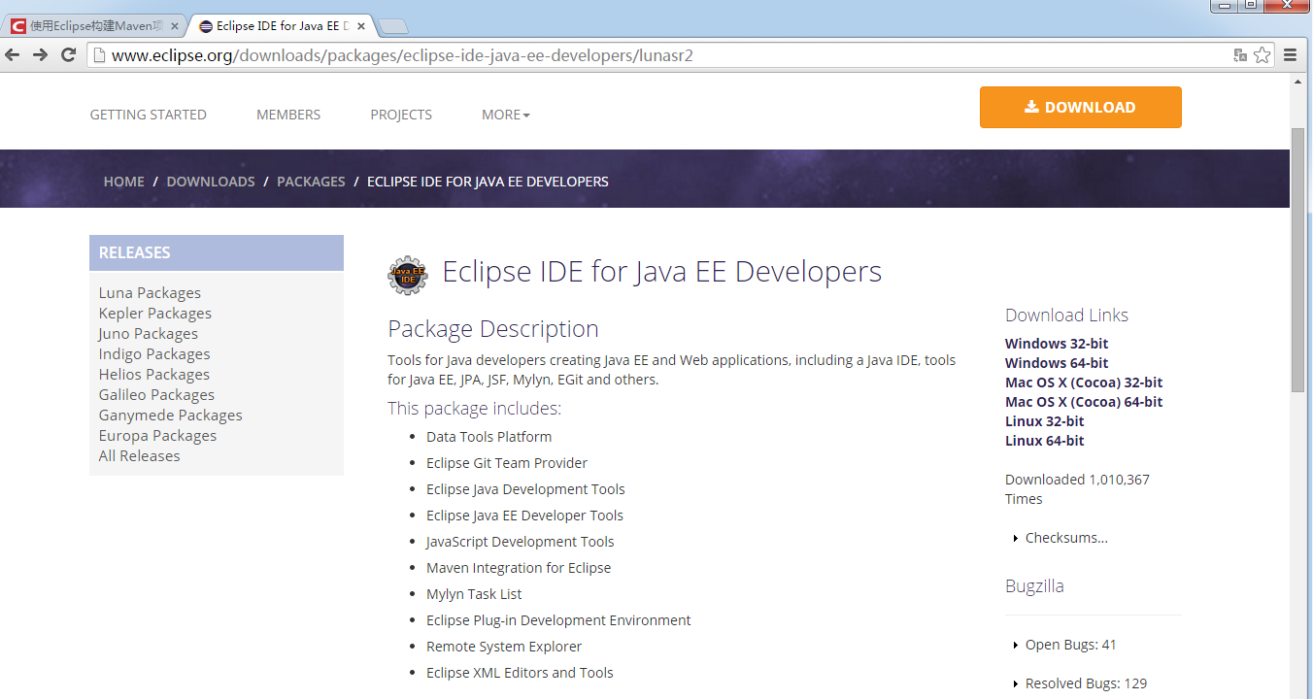1313x699 pixels.
Task: Open the Chrome hamburger menu
Action: coord(1291,55)
